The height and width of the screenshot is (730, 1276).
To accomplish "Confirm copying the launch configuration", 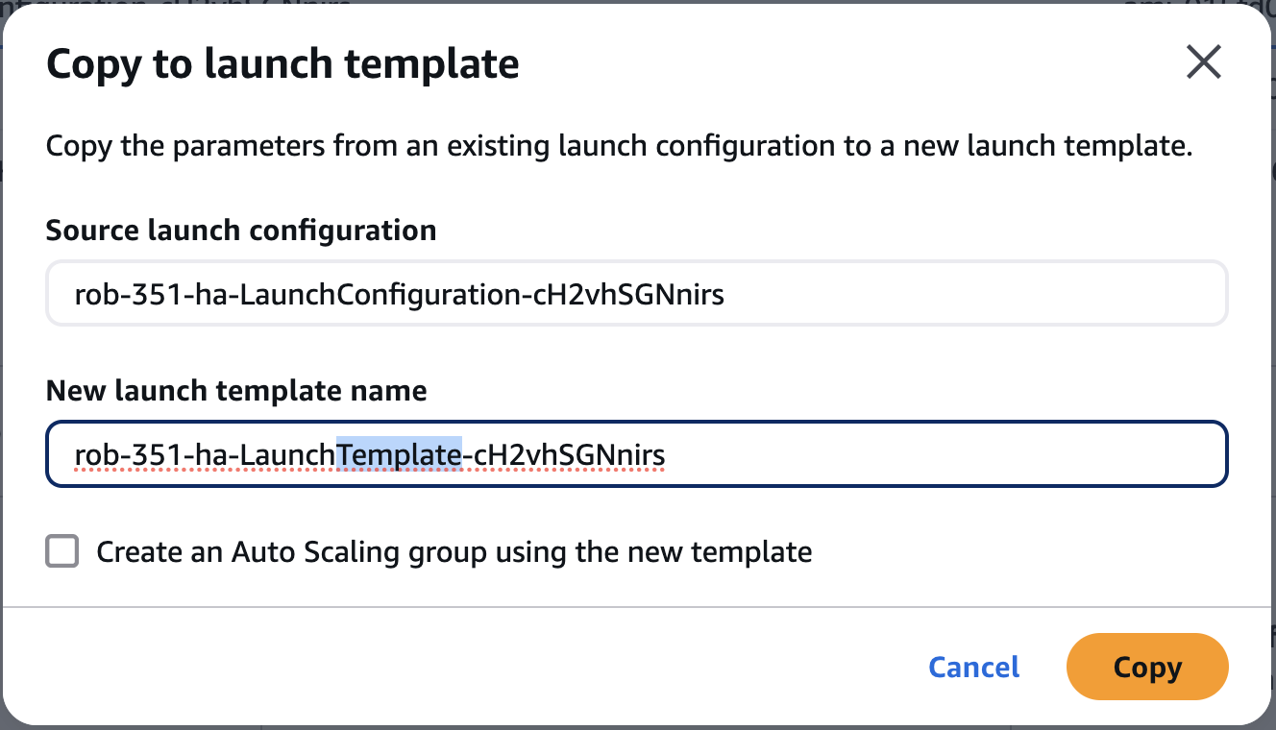I will coord(1147,667).
